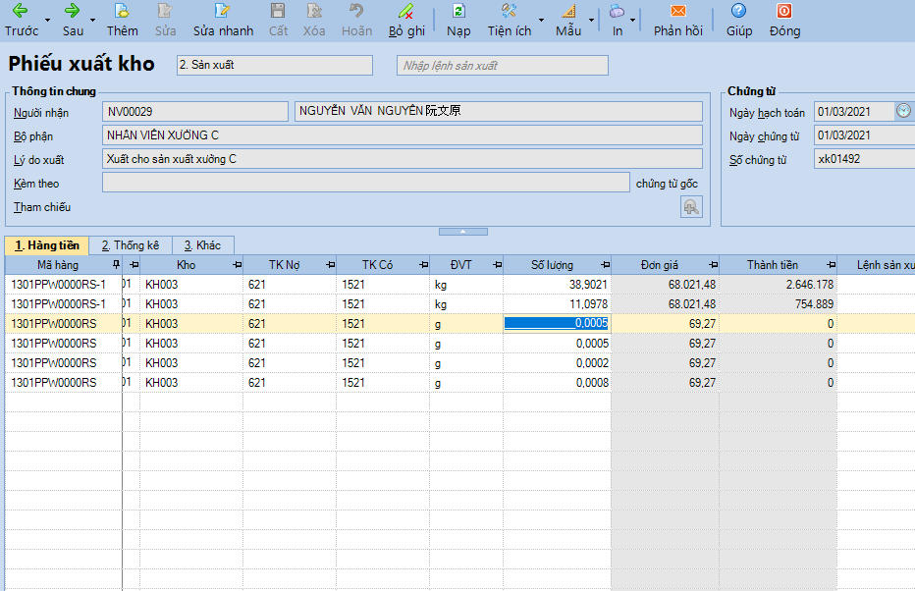Pin the Kho column
The width and height of the screenshot is (915, 591).
pos(237,265)
